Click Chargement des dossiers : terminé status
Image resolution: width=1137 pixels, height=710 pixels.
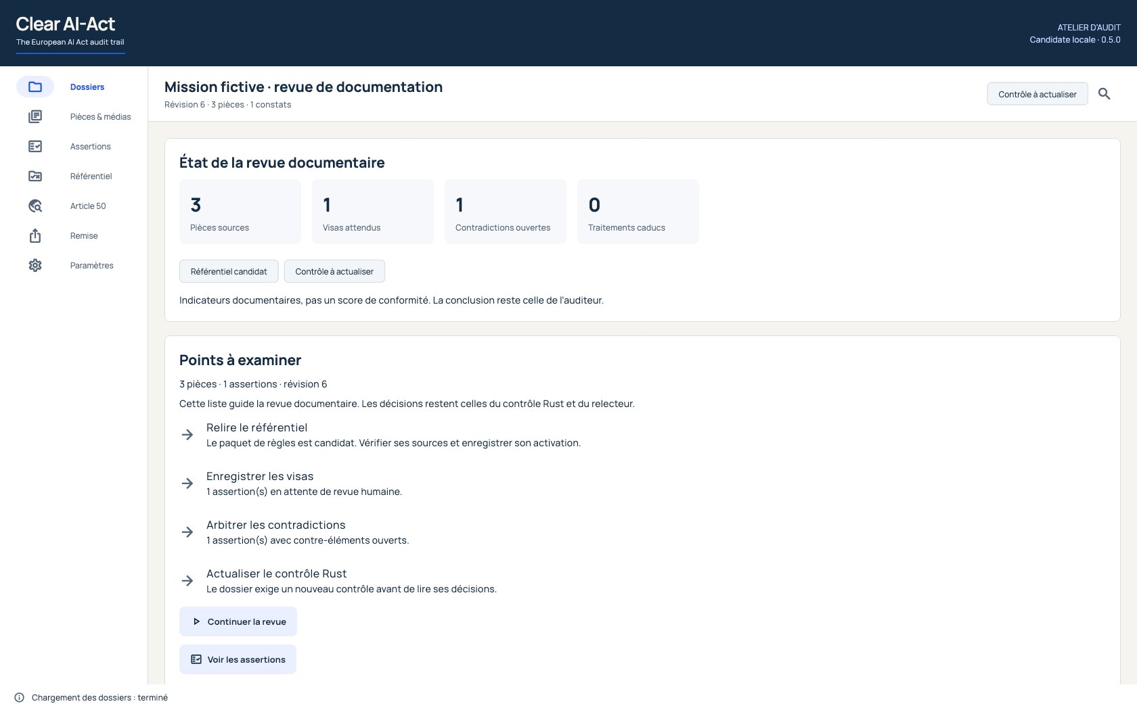(x=99, y=697)
